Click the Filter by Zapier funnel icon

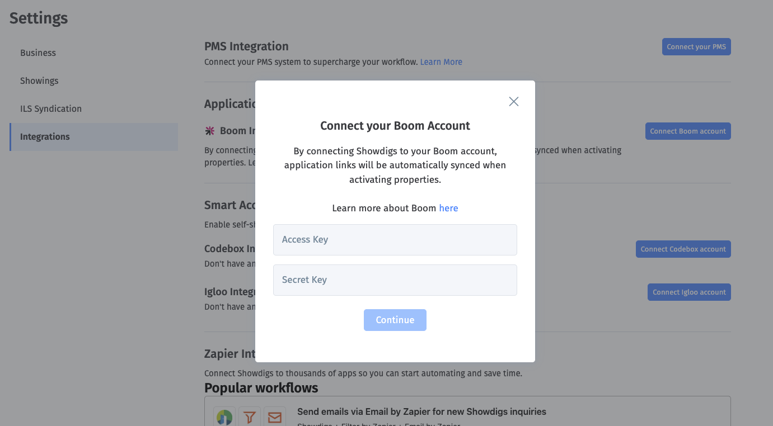(x=250, y=416)
